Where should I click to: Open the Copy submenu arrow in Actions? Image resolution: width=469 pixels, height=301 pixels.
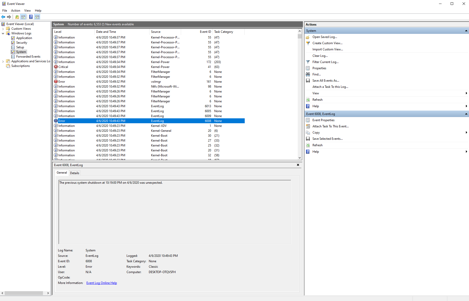pyautogui.click(x=466, y=133)
